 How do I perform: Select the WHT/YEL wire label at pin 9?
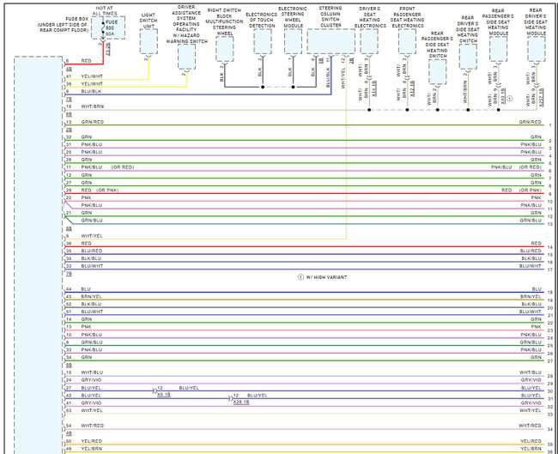(92, 236)
